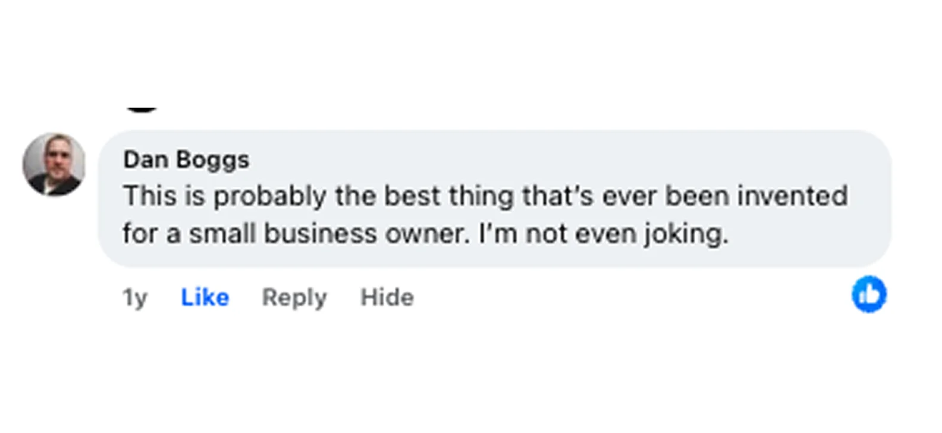Open the 1y comment timestamp

click(x=134, y=297)
